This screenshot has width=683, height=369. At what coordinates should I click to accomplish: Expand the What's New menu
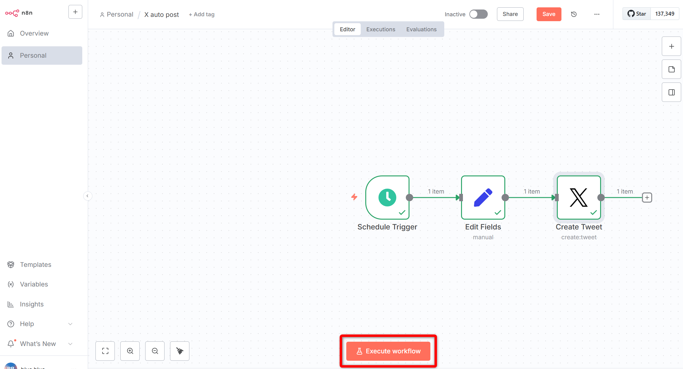[42, 344]
